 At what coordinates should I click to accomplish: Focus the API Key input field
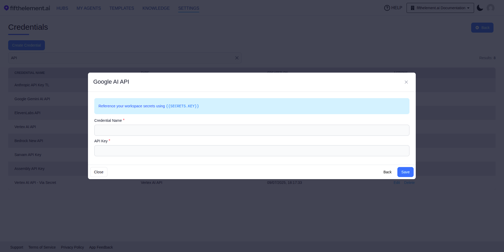coord(252,151)
